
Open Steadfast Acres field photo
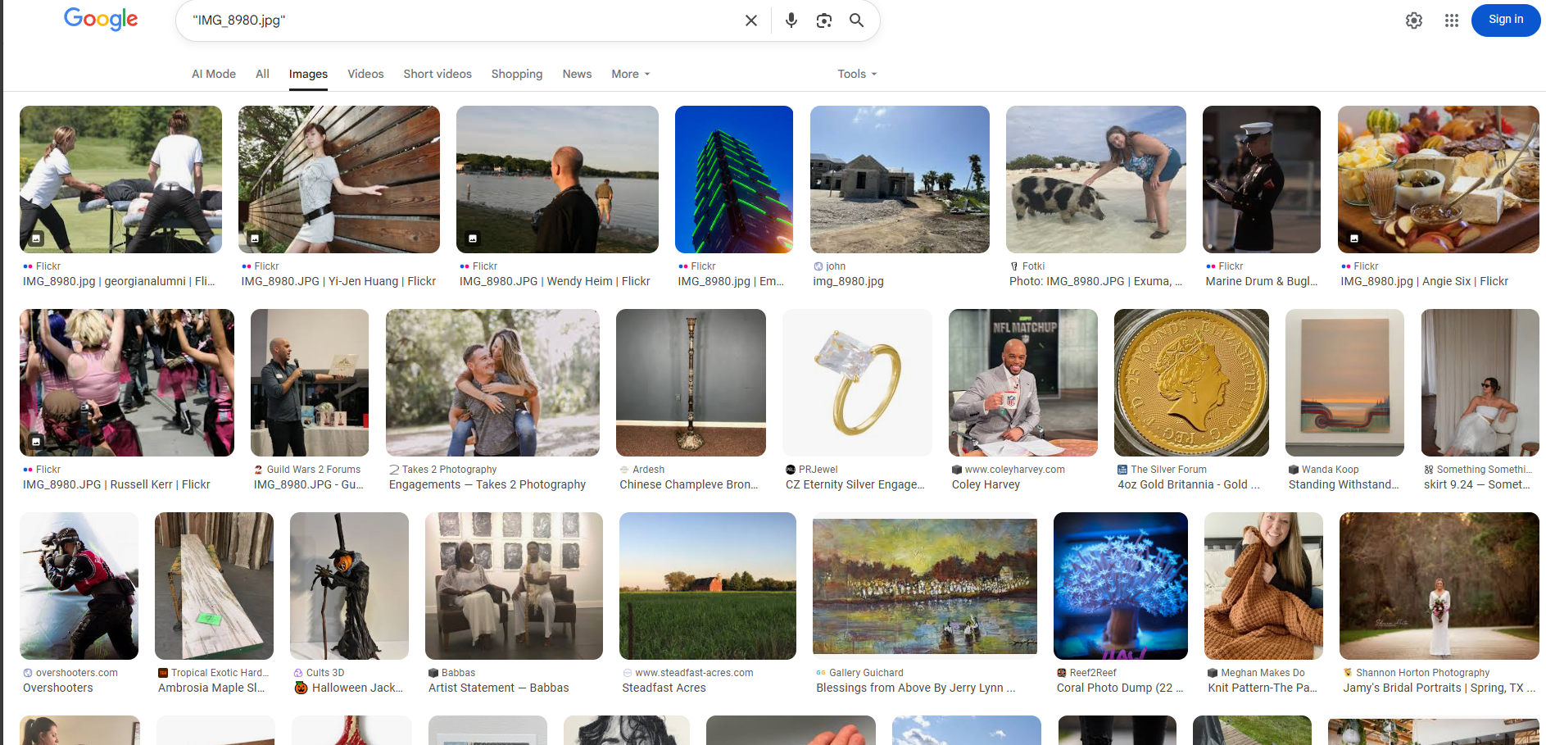click(x=708, y=586)
